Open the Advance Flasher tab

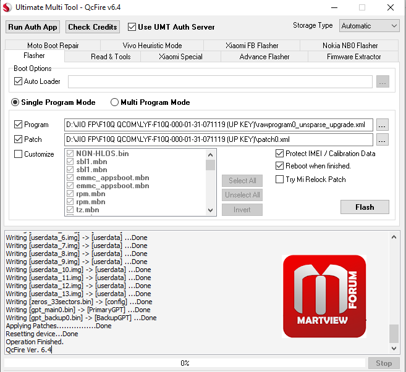[x=264, y=57]
